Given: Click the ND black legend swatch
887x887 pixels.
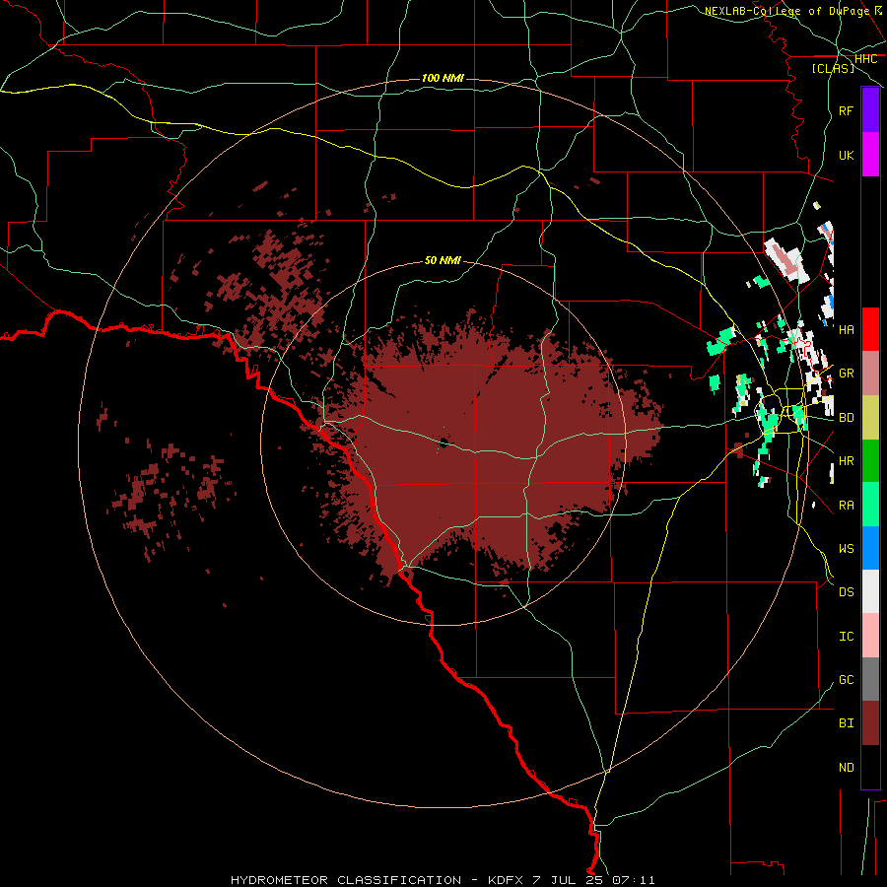Looking at the screenshot, I should coord(870,767).
